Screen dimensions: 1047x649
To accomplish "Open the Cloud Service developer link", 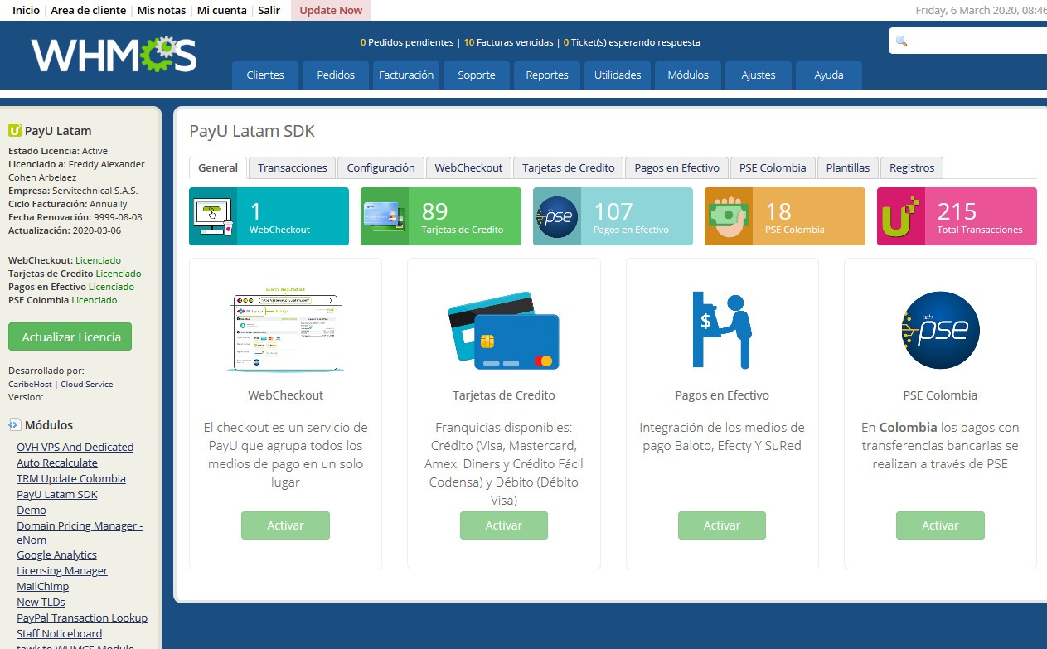I will pos(87,384).
